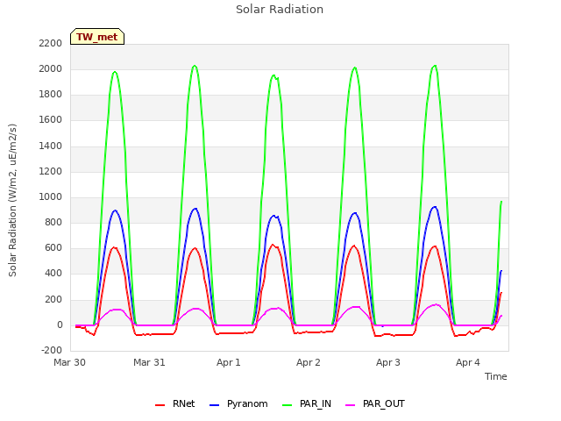The width and height of the screenshot is (561, 421).
Task: Click the 600 y-axis tick label
Action: 53,247
